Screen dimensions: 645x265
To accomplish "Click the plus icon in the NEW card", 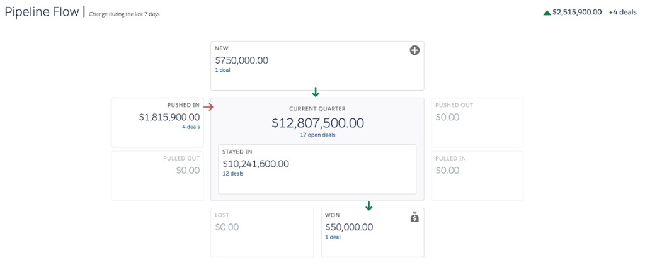I will click(414, 50).
